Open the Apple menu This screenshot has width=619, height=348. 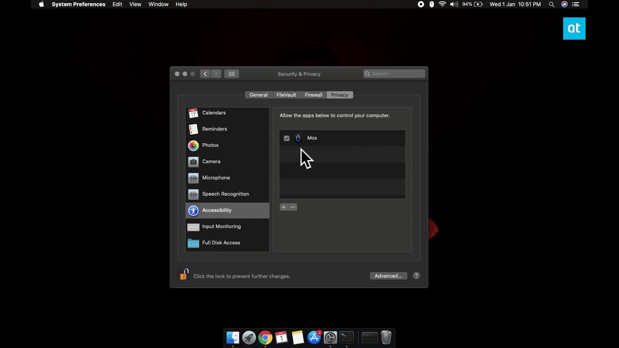click(x=42, y=4)
